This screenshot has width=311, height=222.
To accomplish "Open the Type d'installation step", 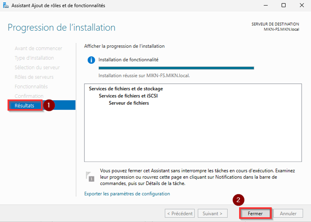I will point(34,58).
